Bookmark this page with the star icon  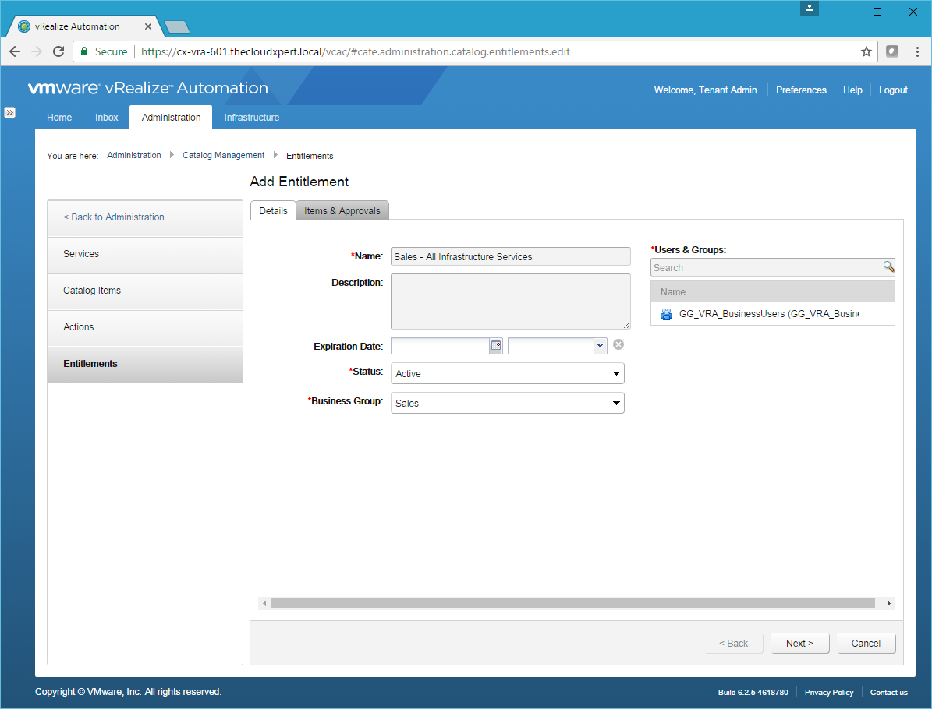[866, 51]
